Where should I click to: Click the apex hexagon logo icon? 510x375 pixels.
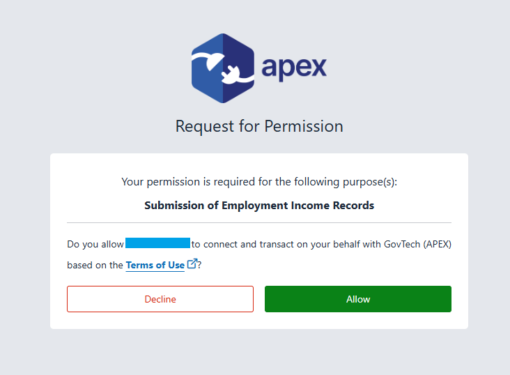[x=222, y=68]
